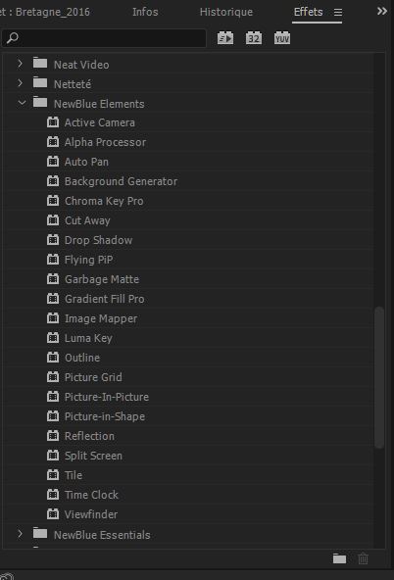Click the double-arrow panel overflow icon
394x580 pixels.
coord(382,11)
